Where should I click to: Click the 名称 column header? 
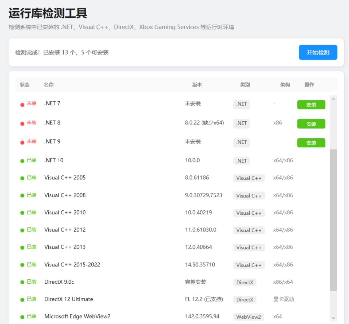49,85
